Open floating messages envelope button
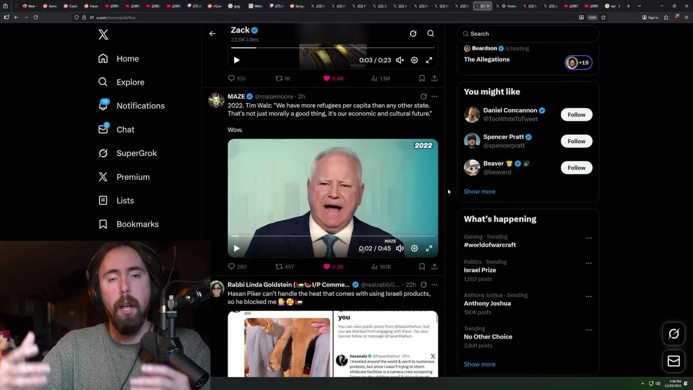 point(674,361)
